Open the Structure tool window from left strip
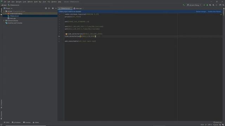 click(x=1, y=104)
